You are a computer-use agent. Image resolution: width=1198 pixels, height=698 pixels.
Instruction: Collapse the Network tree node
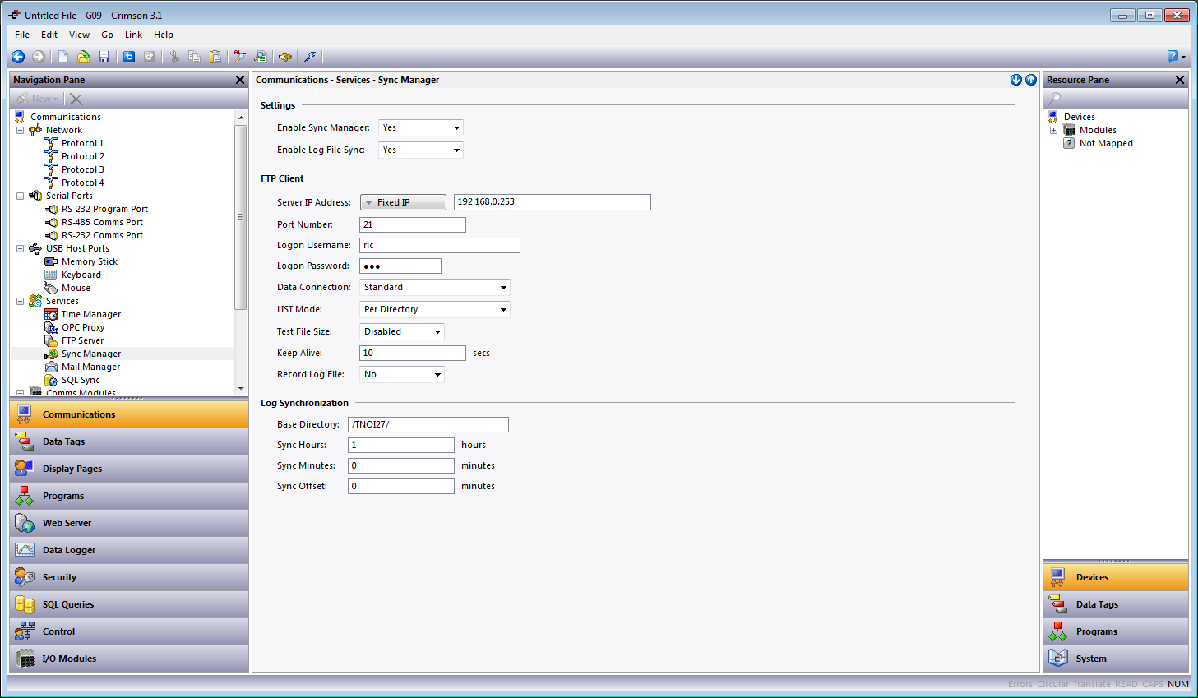(21, 130)
